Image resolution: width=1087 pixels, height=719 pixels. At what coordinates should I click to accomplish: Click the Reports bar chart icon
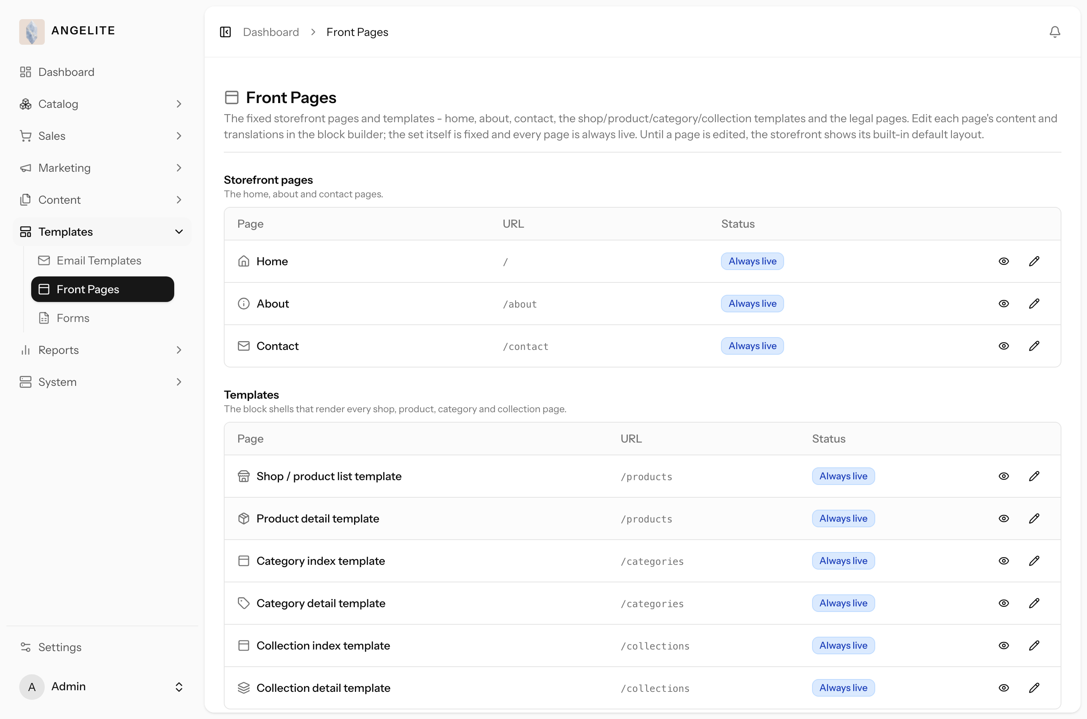tap(26, 350)
